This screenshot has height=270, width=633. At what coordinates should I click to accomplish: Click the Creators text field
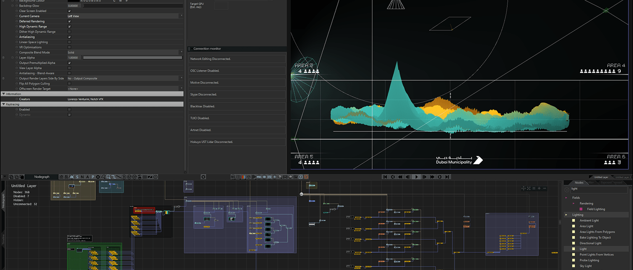125,99
